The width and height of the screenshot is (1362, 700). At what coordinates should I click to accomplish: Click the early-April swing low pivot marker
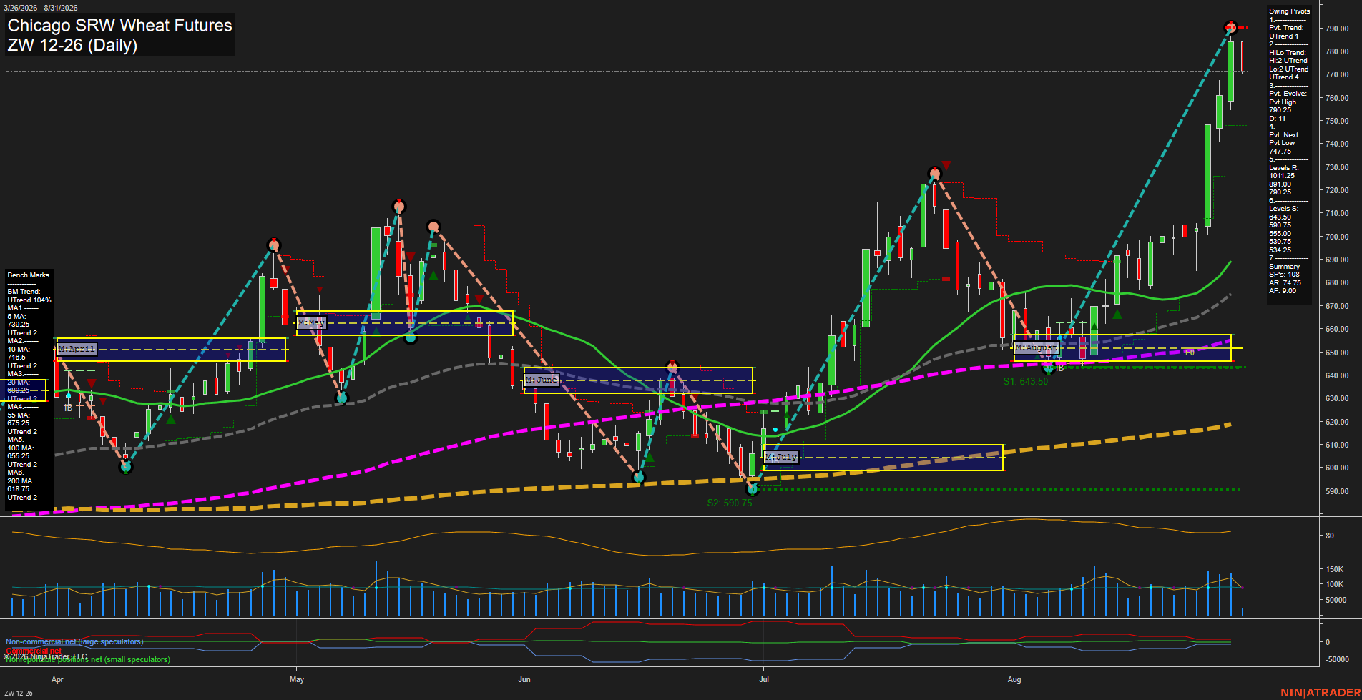pyautogui.click(x=126, y=467)
